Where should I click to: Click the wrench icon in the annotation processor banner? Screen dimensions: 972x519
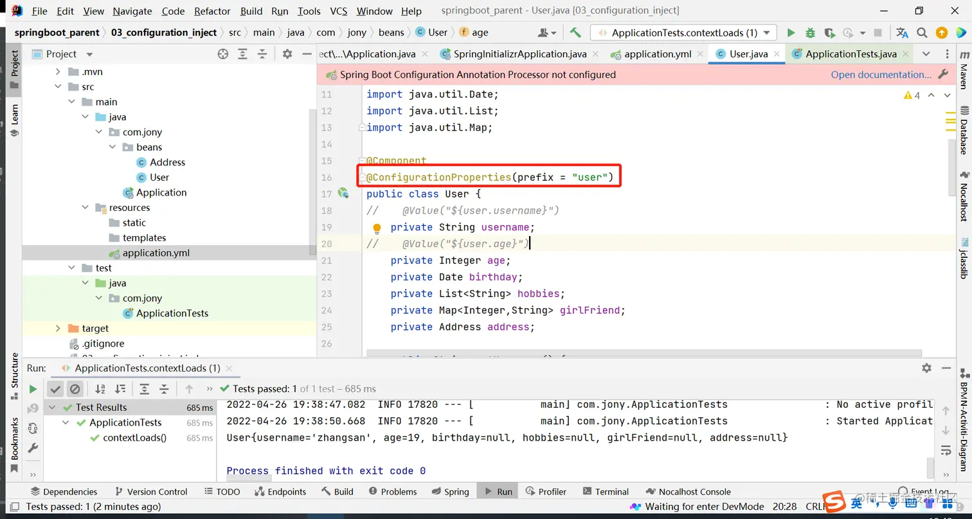[943, 75]
